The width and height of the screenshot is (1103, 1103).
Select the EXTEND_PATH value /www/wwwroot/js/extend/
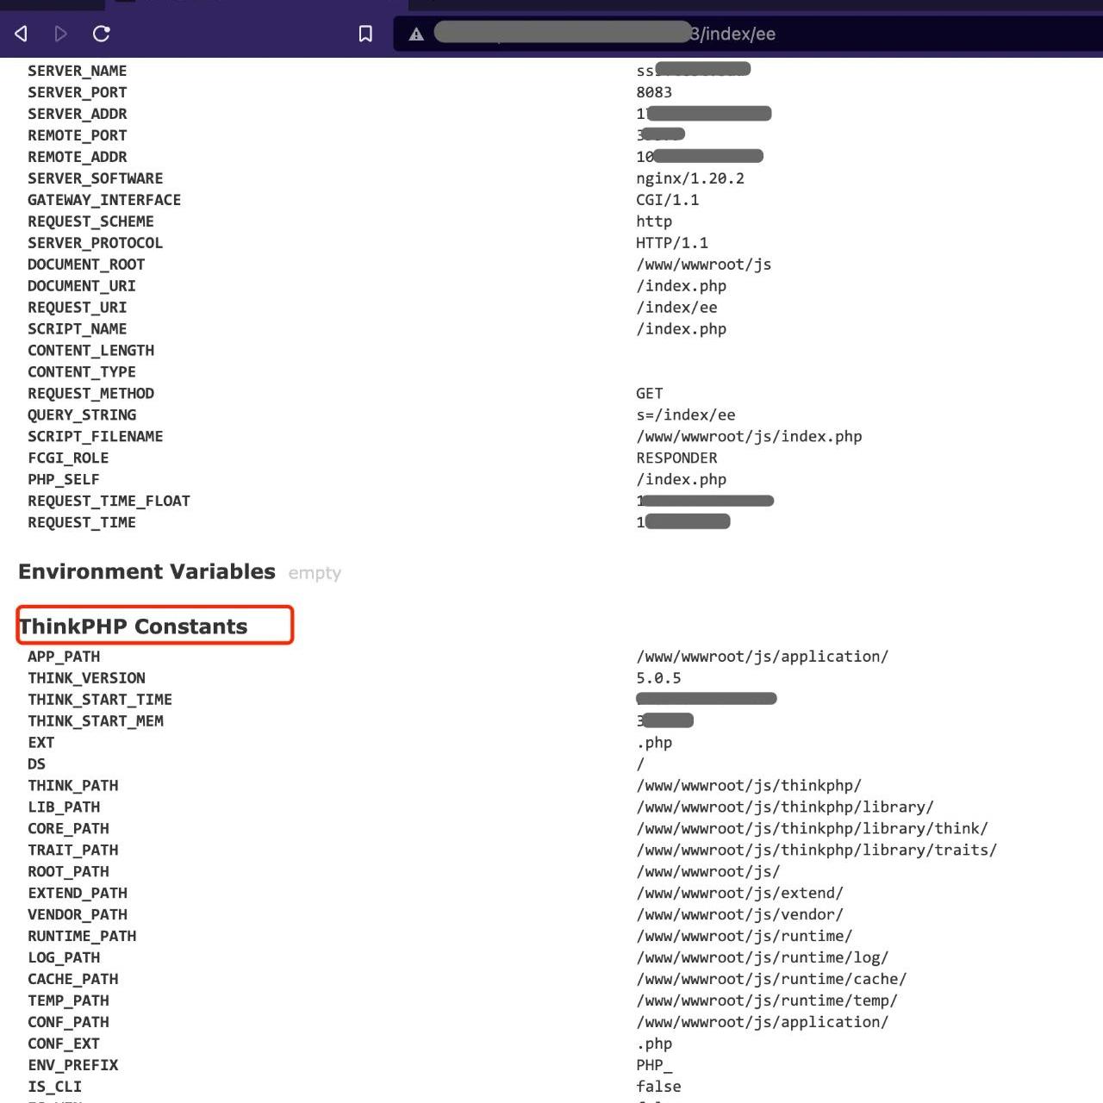[x=740, y=894]
